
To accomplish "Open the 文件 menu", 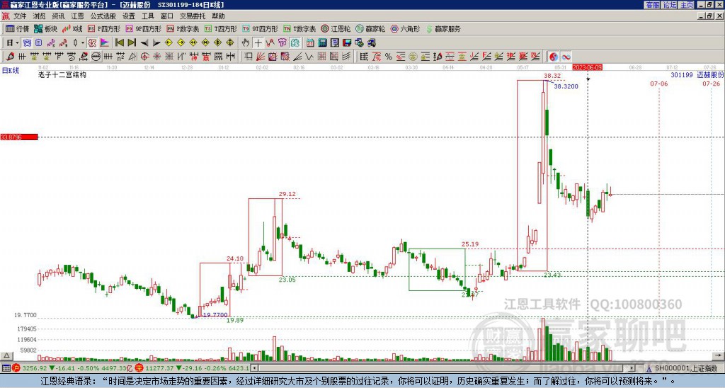I will tap(20, 16).
